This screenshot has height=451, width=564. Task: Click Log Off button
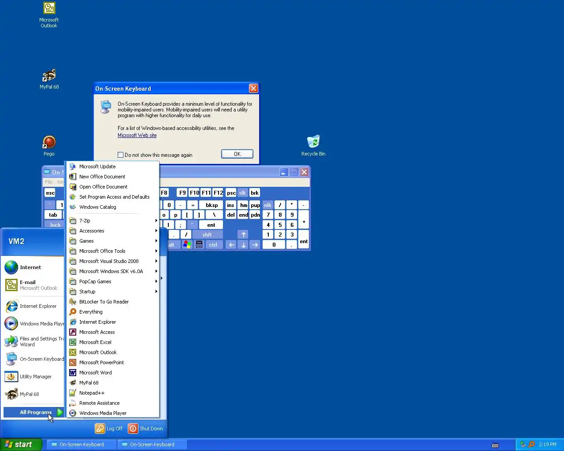[x=109, y=429]
